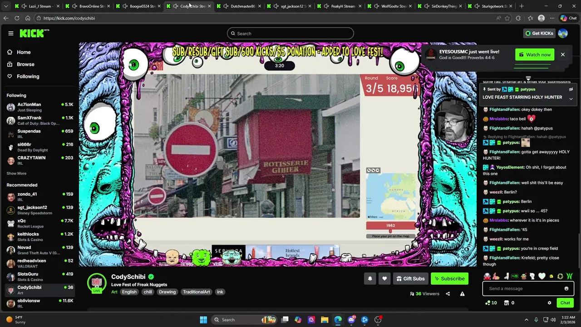Bookmark page with star icon
The image size is (581, 327).
coord(507,18)
